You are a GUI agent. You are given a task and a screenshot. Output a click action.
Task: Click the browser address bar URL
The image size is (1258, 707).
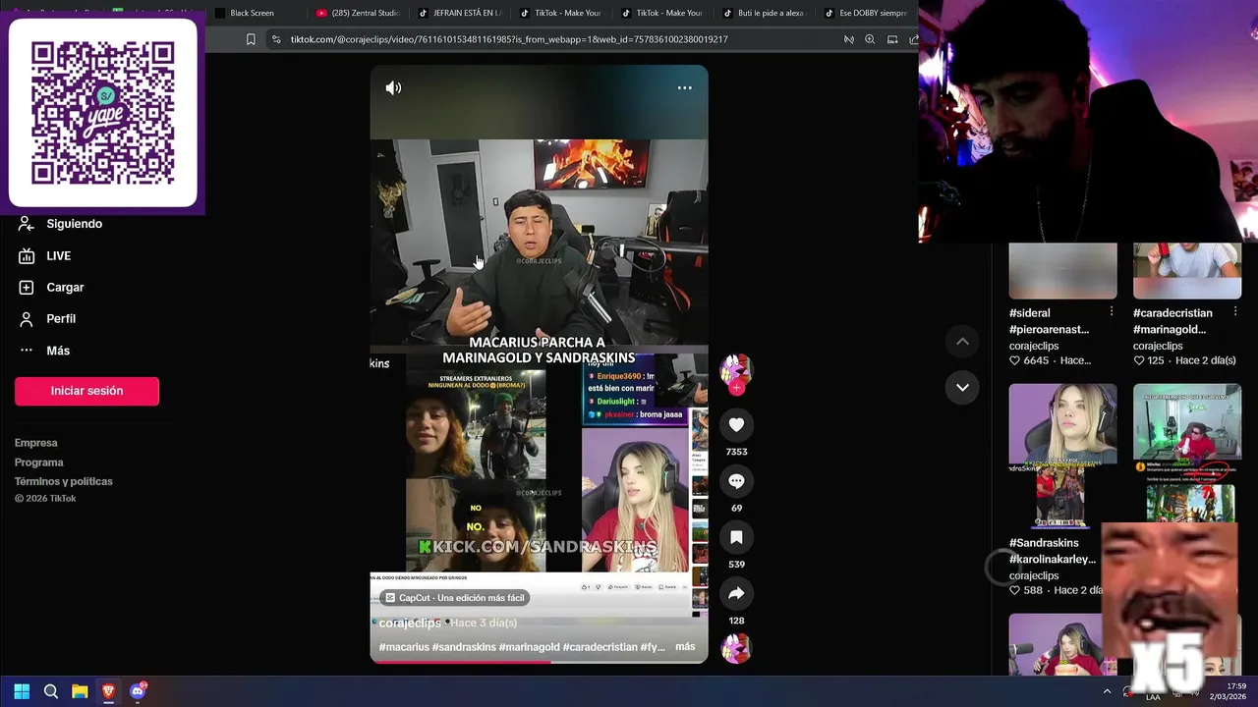click(509, 39)
